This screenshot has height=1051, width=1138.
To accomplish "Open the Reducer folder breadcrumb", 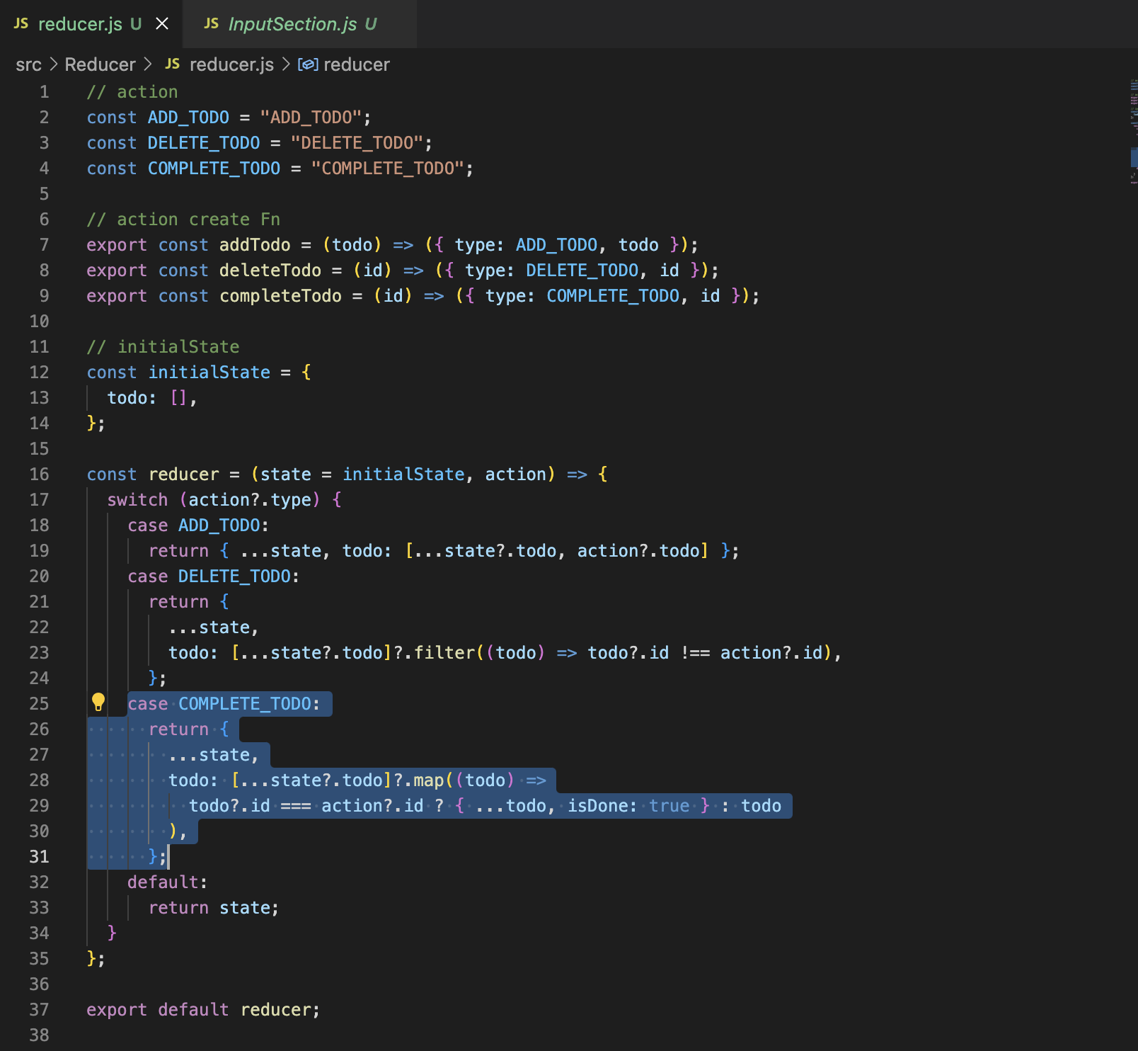I will (100, 64).
